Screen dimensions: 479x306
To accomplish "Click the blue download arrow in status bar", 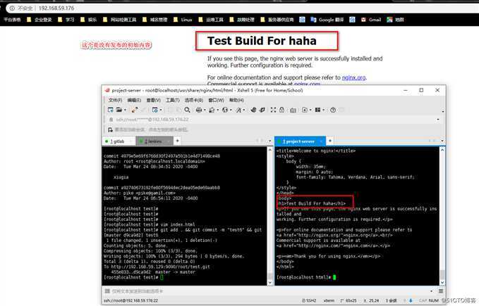I will [411, 300].
